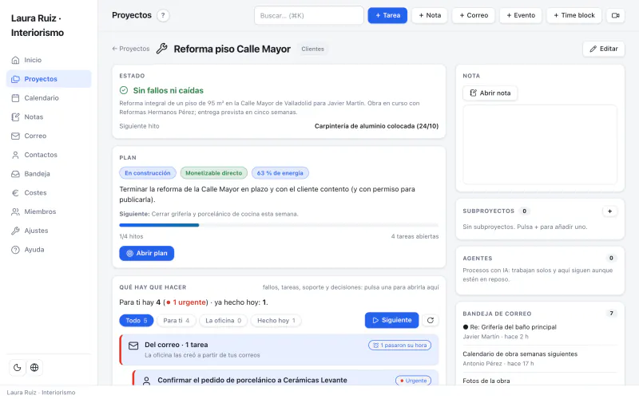Refresh the task list with the reload icon
639x399 pixels.
click(431, 321)
